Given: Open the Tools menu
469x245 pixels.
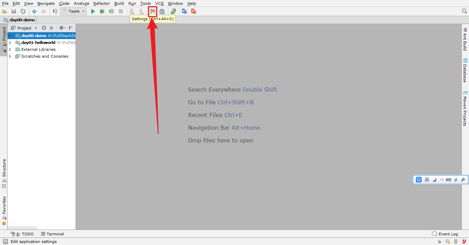Looking at the screenshot, I should pyautogui.click(x=146, y=3).
